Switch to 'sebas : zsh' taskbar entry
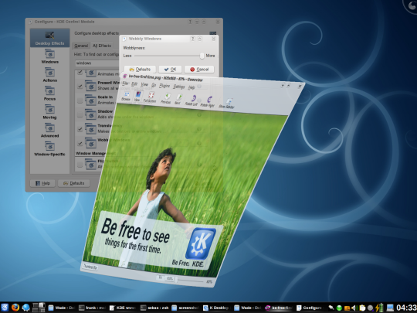 point(154,308)
